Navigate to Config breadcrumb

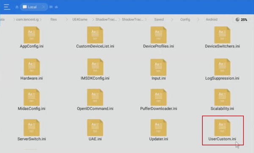(185, 19)
